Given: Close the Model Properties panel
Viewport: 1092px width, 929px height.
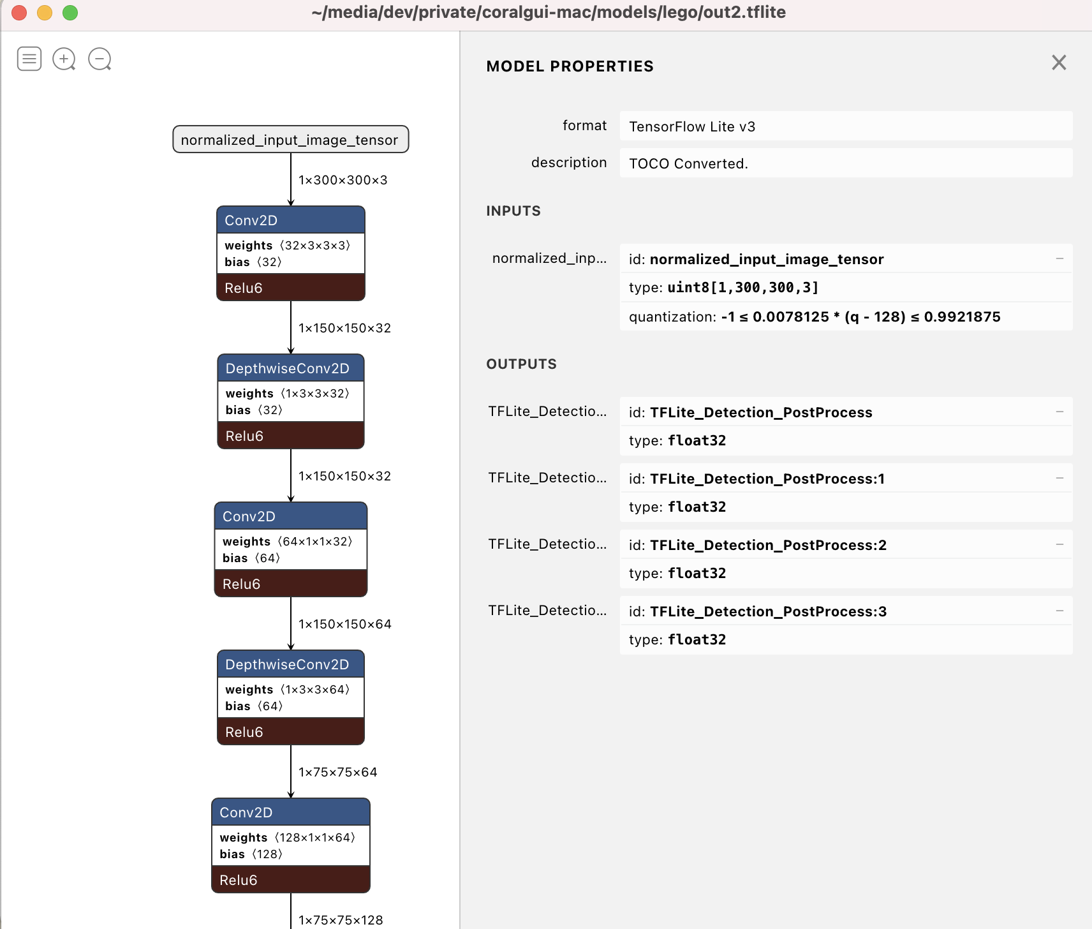Looking at the screenshot, I should tap(1059, 63).
